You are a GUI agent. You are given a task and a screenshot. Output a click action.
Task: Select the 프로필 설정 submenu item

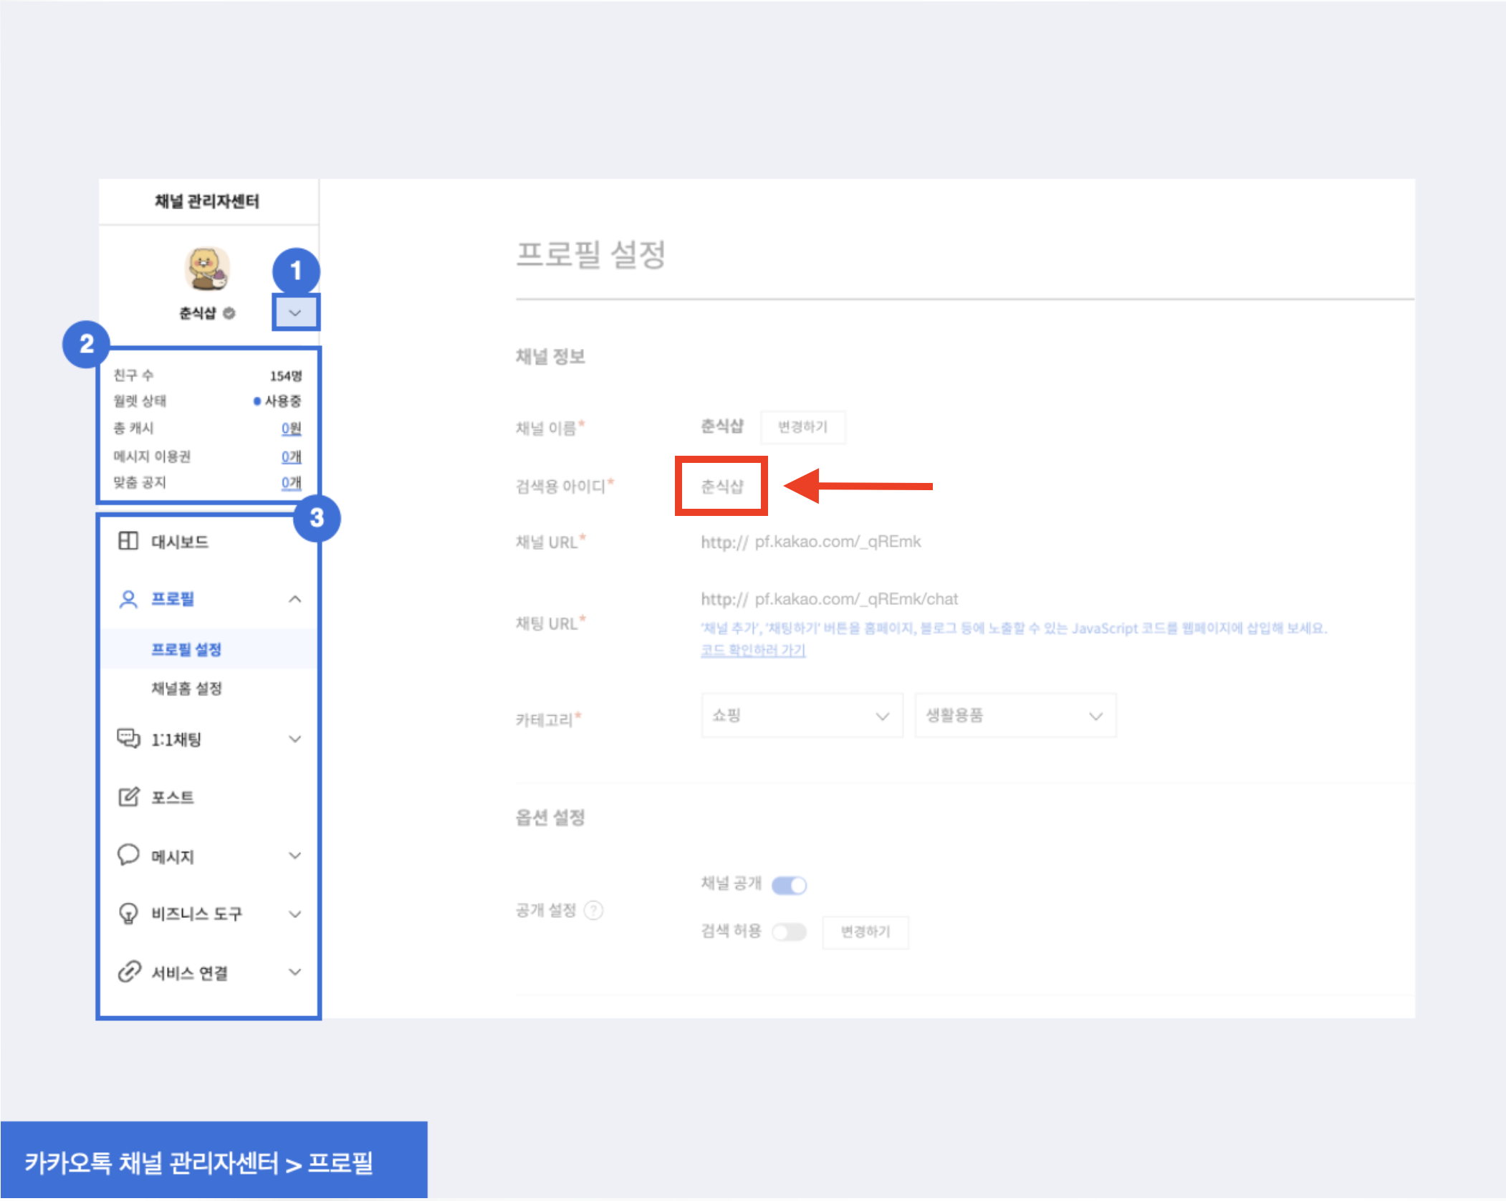tap(186, 649)
